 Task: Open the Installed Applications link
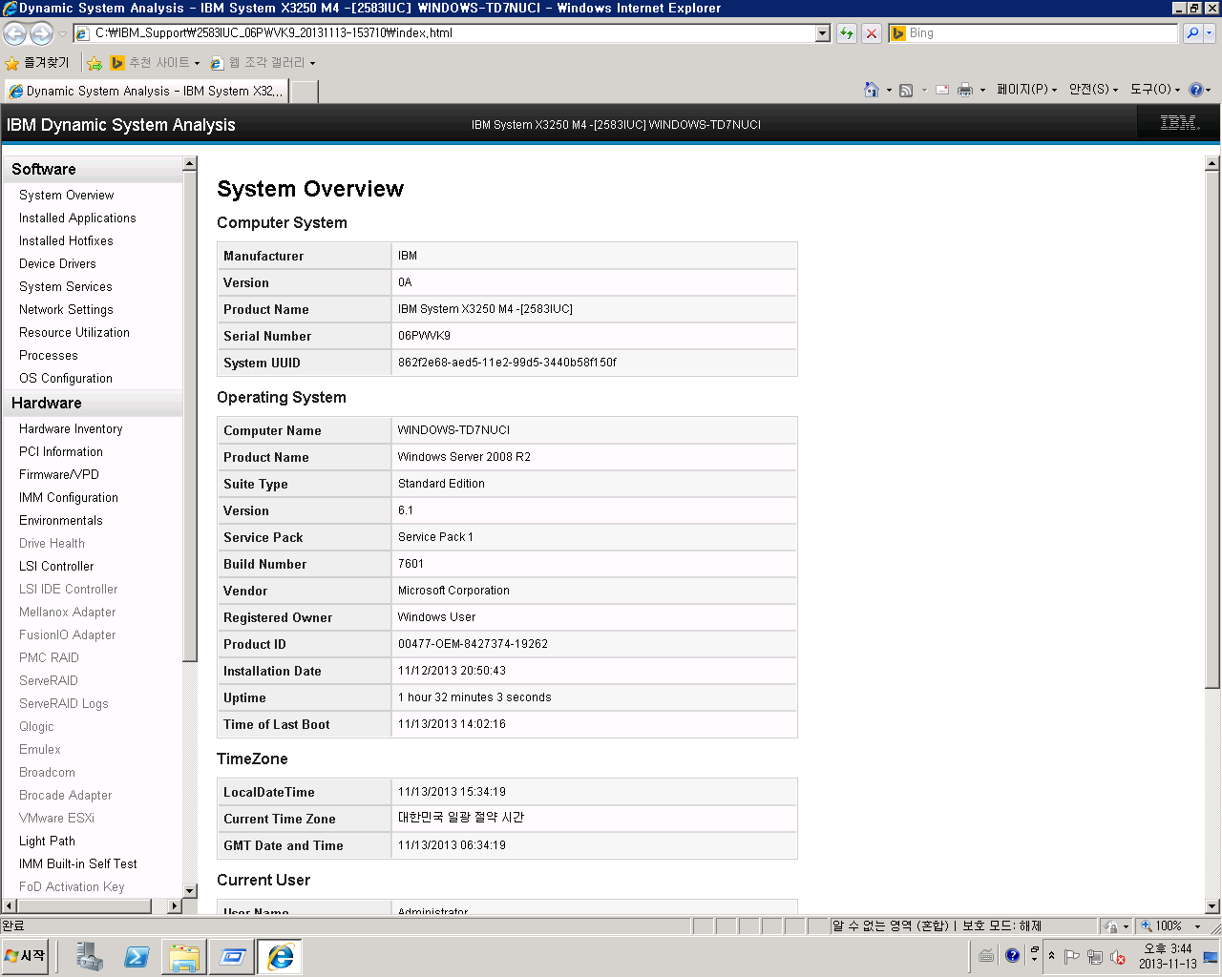[x=77, y=218]
